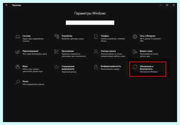The height and width of the screenshot is (125, 180).
Task: Select Специальные возможности title text
Action: 68,68
